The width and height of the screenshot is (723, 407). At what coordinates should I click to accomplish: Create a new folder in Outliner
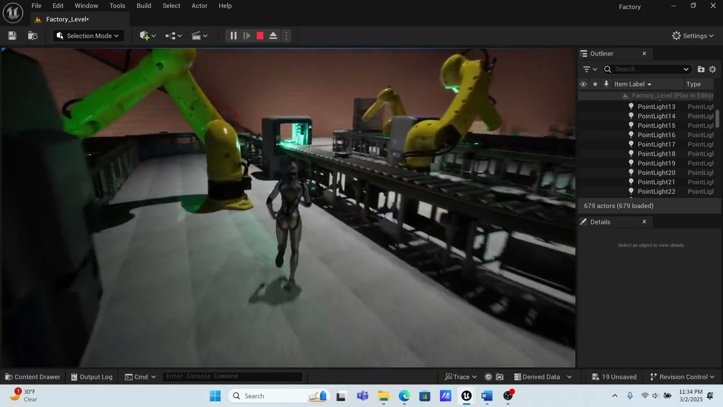pos(701,69)
